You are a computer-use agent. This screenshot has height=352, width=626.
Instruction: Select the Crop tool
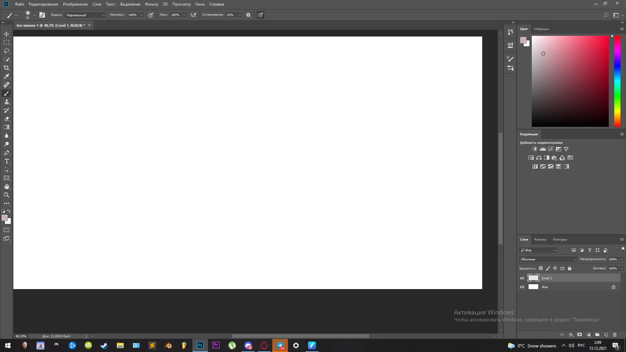pyautogui.click(x=7, y=68)
